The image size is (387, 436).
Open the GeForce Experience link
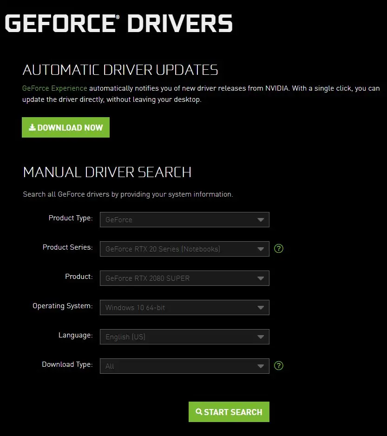point(55,88)
